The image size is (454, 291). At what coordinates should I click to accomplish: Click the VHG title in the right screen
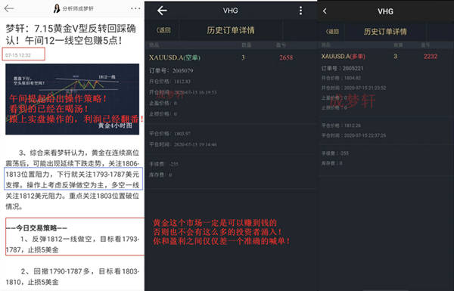(385, 11)
